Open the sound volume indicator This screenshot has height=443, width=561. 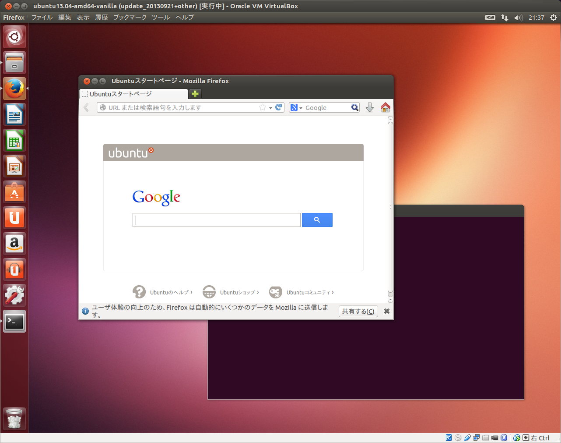tap(519, 18)
